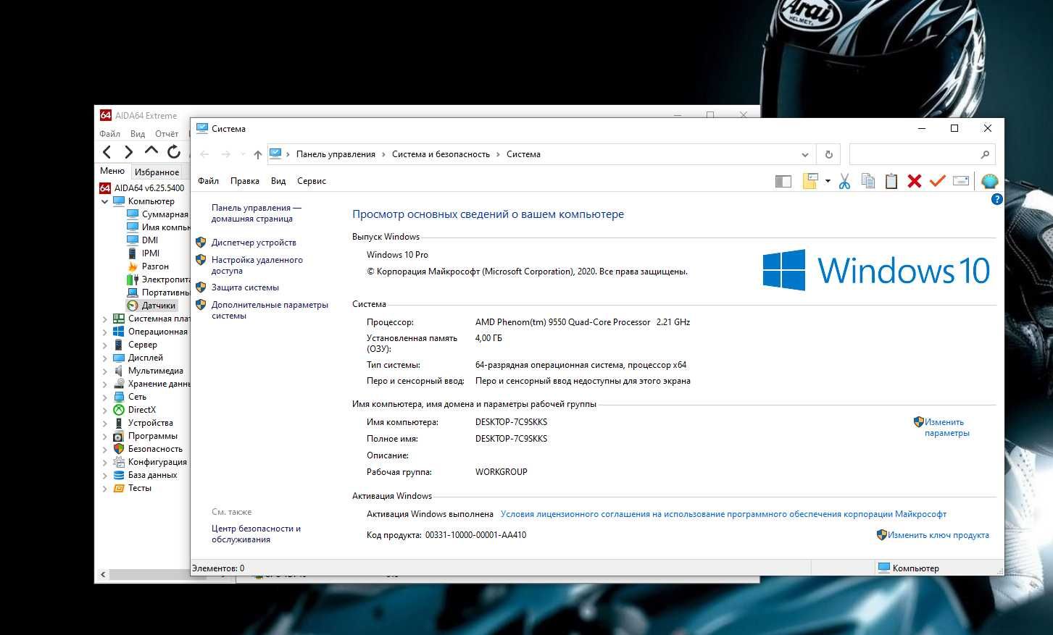The image size is (1053, 635).
Task: Open Дополнительные параметры системы link
Action: coord(270,310)
